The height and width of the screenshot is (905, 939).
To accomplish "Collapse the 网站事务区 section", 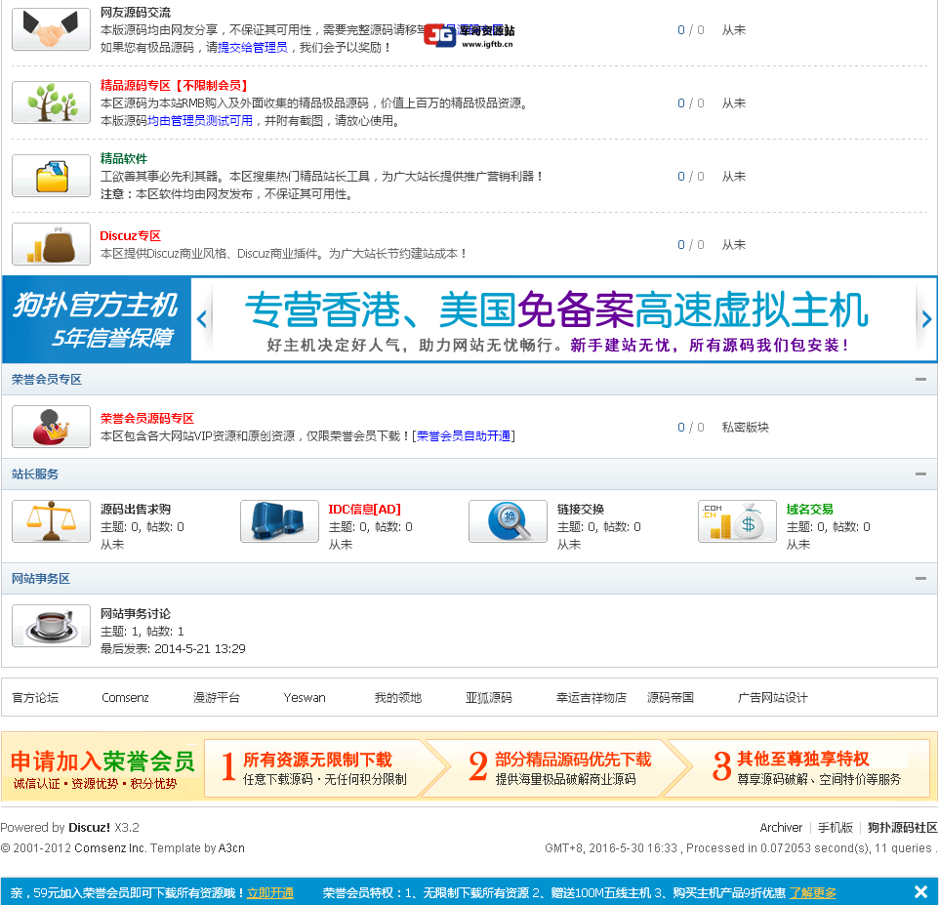I will 919,578.
